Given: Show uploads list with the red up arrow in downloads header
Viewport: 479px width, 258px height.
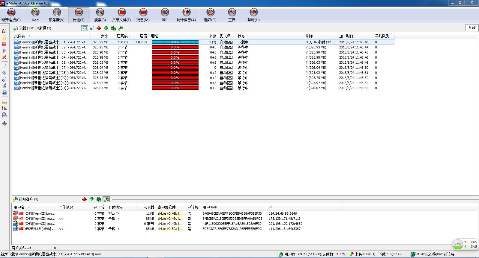Looking at the screenshot, I should 99,28.
